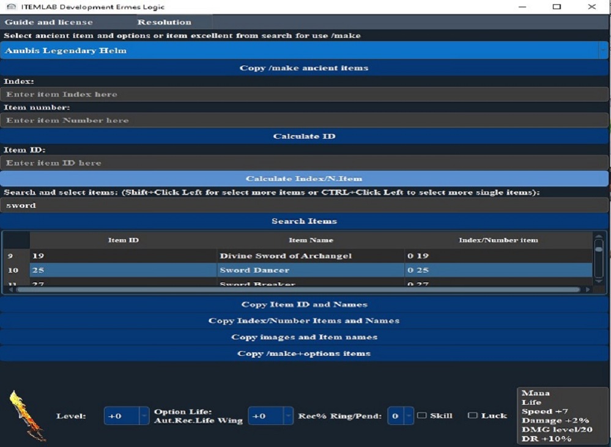This screenshot has height=447, width=611.
Task: Click Copy /make ancient items button
Action: pyautogui.click(x=304, y=68)
